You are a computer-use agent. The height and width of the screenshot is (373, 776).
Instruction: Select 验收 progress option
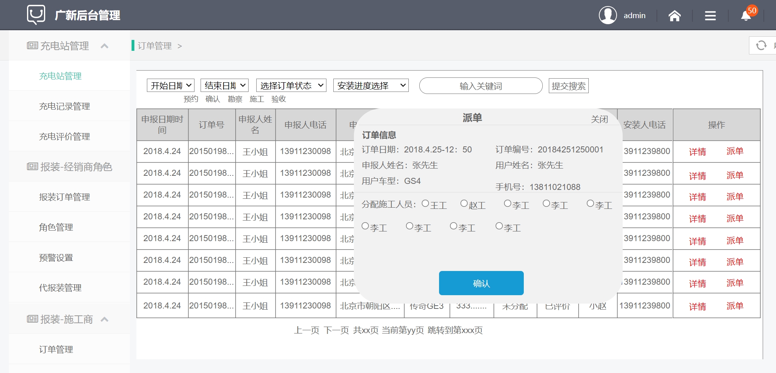[278, 99]
